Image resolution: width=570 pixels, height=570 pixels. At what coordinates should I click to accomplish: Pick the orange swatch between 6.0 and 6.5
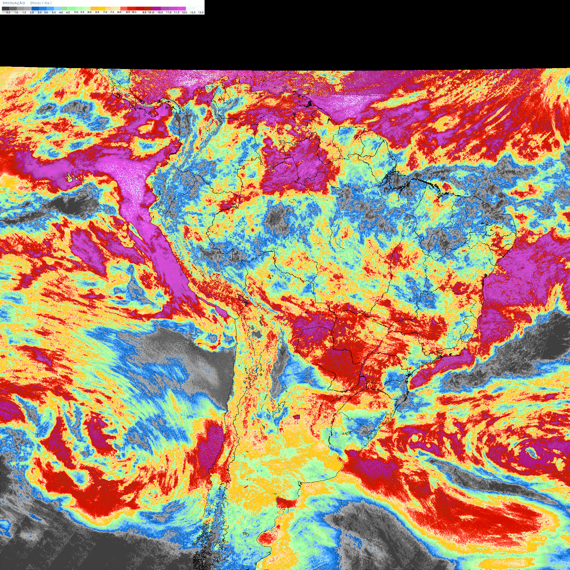[x=94, y=9]
